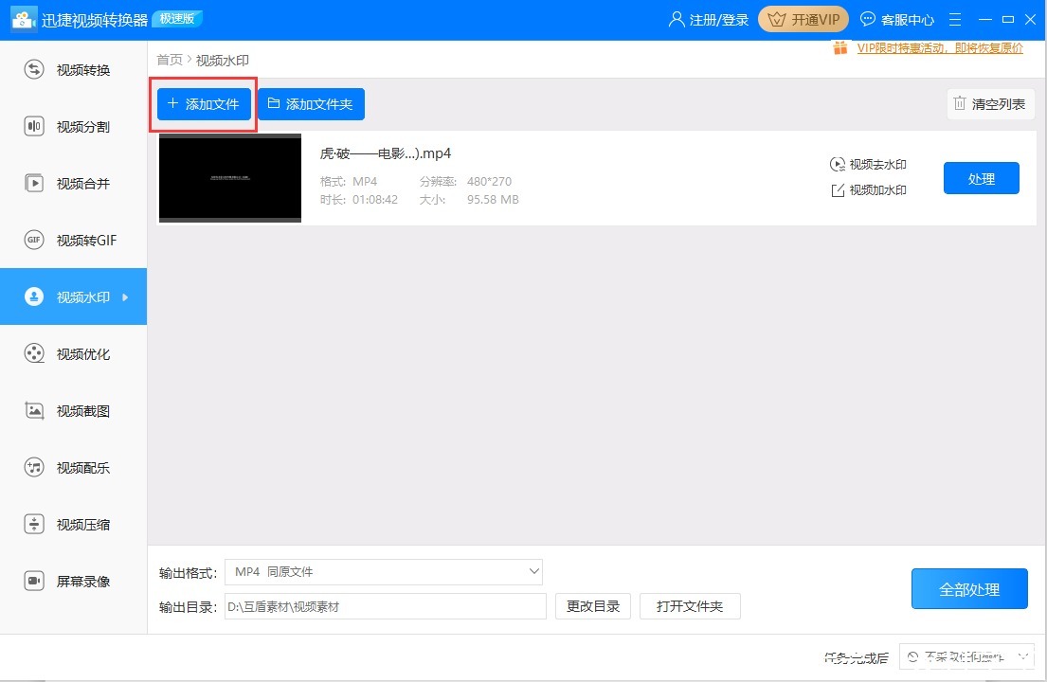Open the 视频转GIF section

74,240
